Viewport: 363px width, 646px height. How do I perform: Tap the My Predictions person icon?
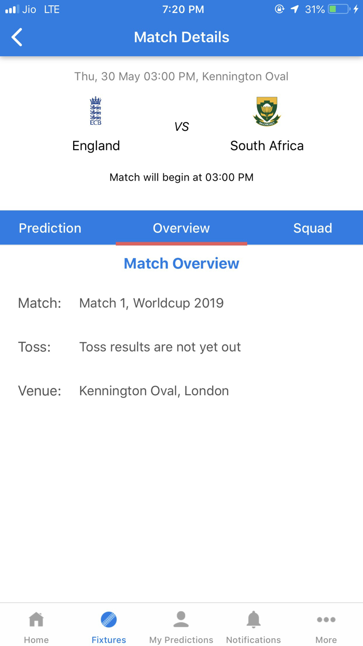(x=181, y=618)
